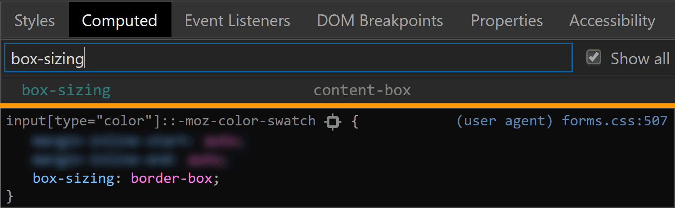Viewport: 675px width, 208px height.
Task: Switch to the Accessibility tab
Action: [x=612, y=21]
